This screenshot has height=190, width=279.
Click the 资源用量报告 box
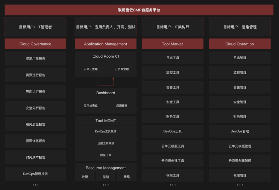tap(35, 59)
